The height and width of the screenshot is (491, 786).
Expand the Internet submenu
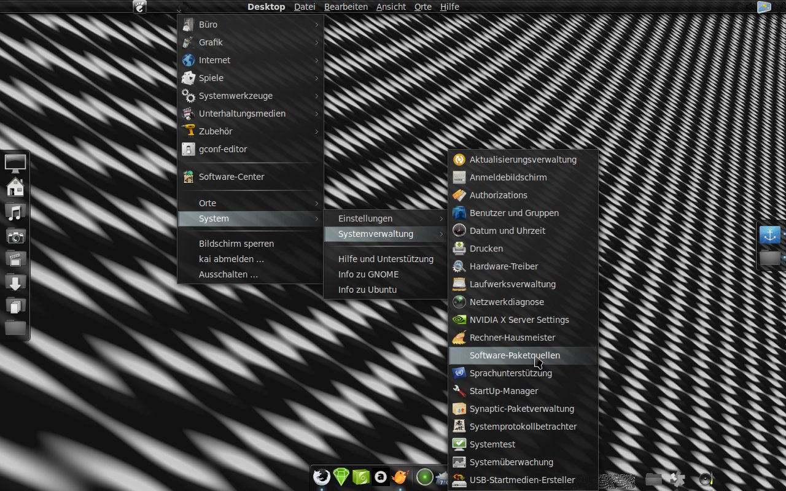(x=251, y=60)
